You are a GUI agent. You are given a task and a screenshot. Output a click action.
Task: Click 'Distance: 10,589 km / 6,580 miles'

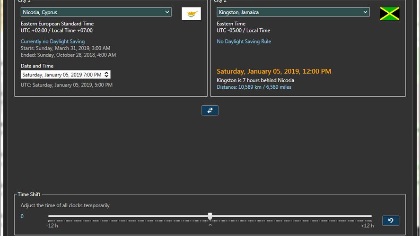[254, 87]
